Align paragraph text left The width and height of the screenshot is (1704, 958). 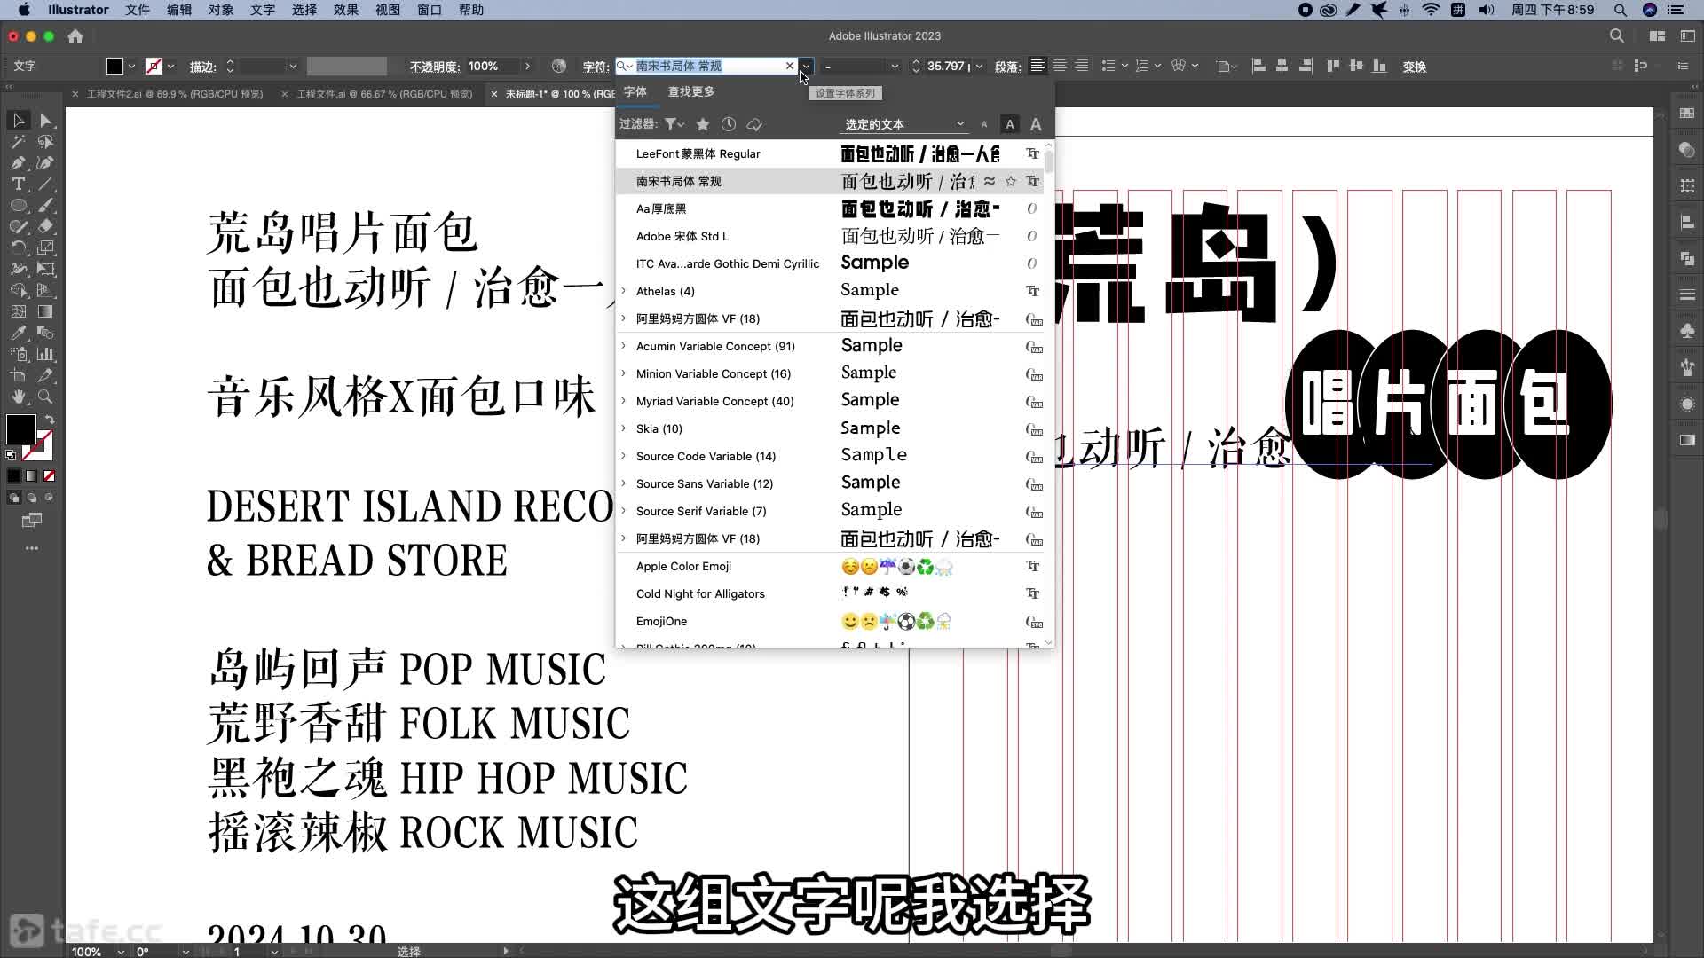[1037, 66]
